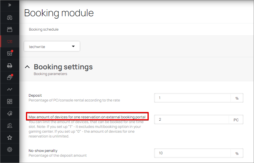Edit the No-show penalty input field
The image size is (254, 163).
click(x=192, y=153)
